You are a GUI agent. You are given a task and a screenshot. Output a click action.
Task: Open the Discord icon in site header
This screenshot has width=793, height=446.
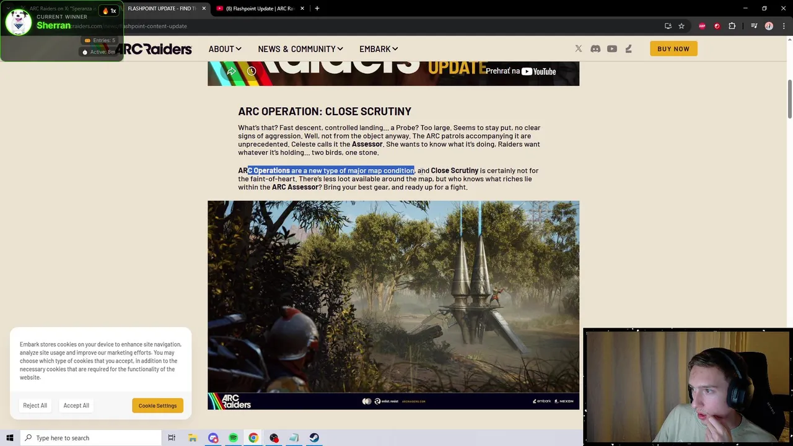(595, 49)
